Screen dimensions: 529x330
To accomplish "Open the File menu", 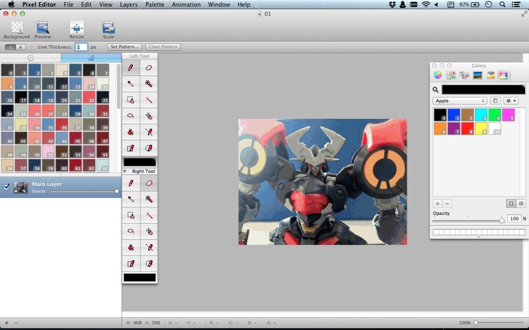I will [69, 5].
